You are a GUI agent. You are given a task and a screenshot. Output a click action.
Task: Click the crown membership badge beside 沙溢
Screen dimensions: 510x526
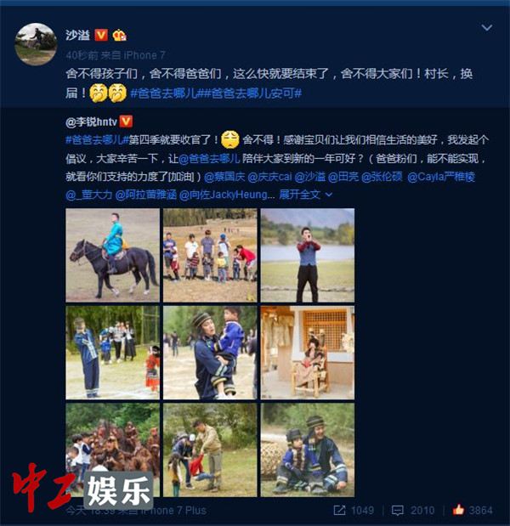point(119,35)
